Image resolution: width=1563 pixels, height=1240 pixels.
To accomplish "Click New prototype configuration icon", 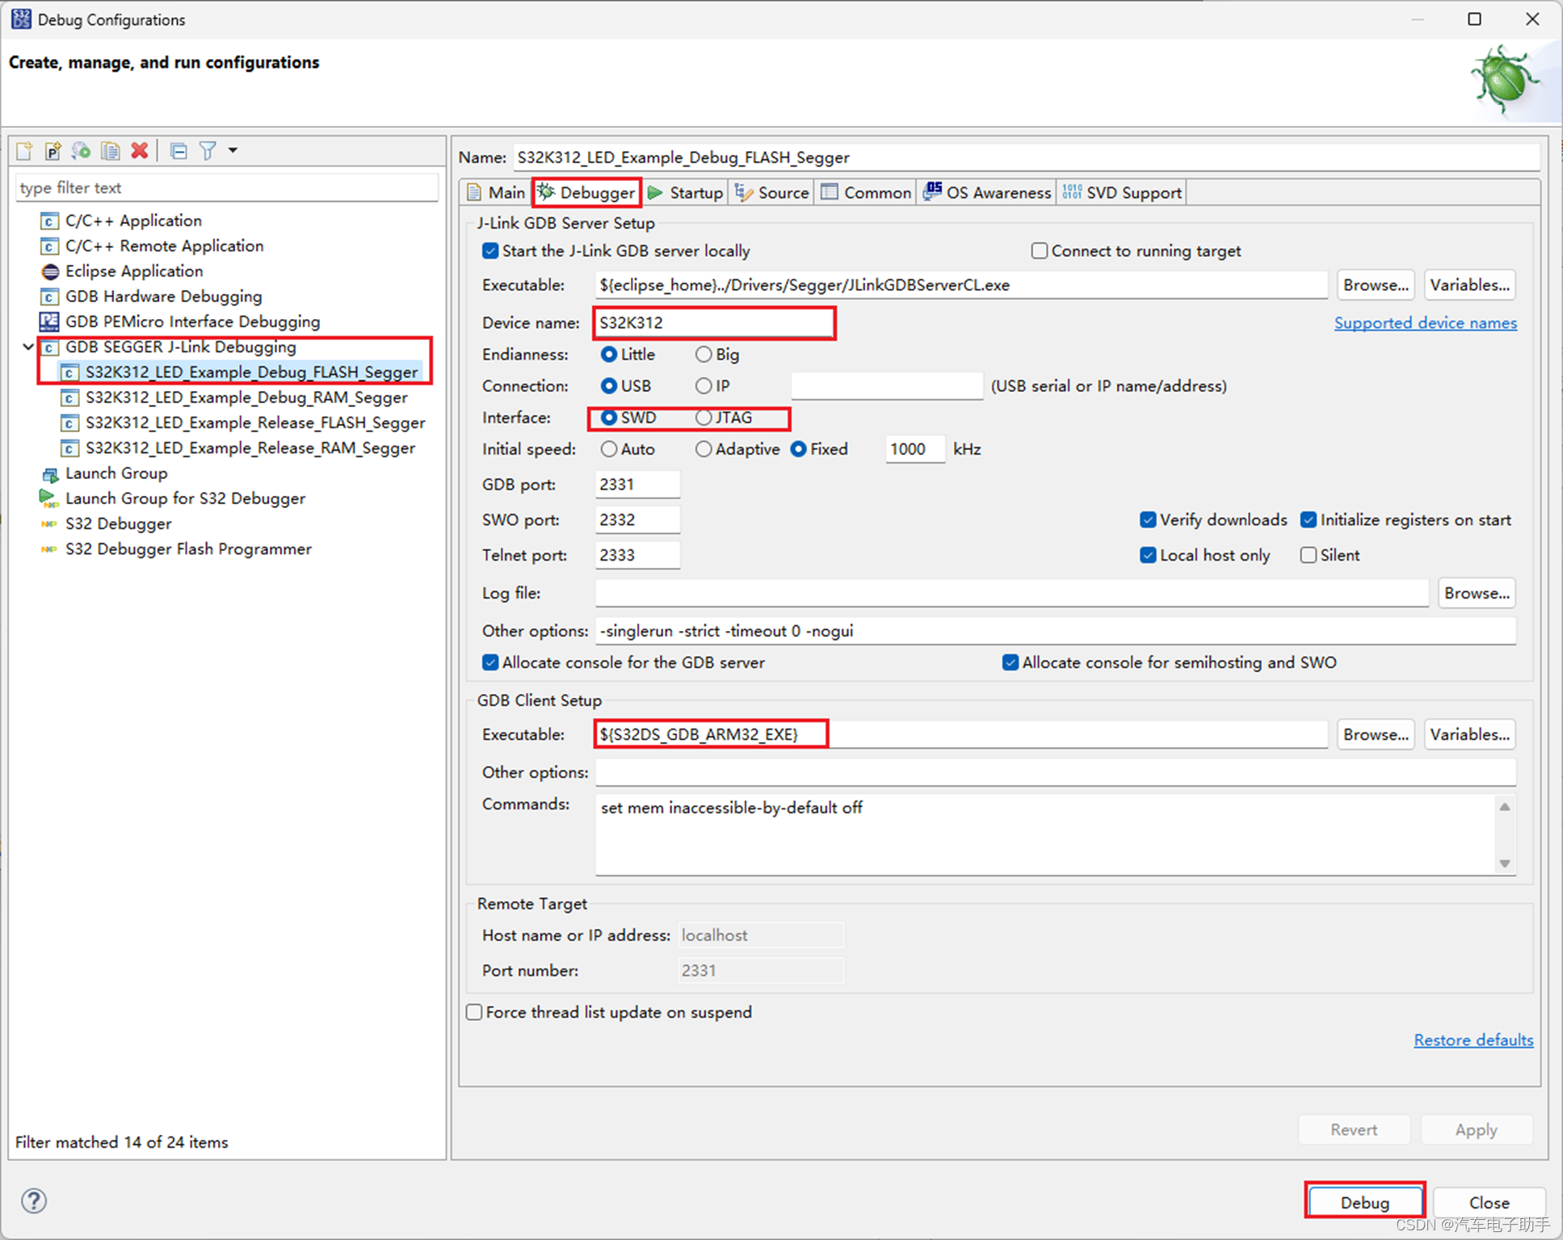I will pyautogui.click(x=53, y=151).
